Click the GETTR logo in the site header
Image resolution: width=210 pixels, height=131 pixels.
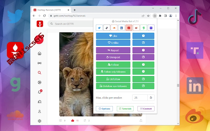(40, 24)
